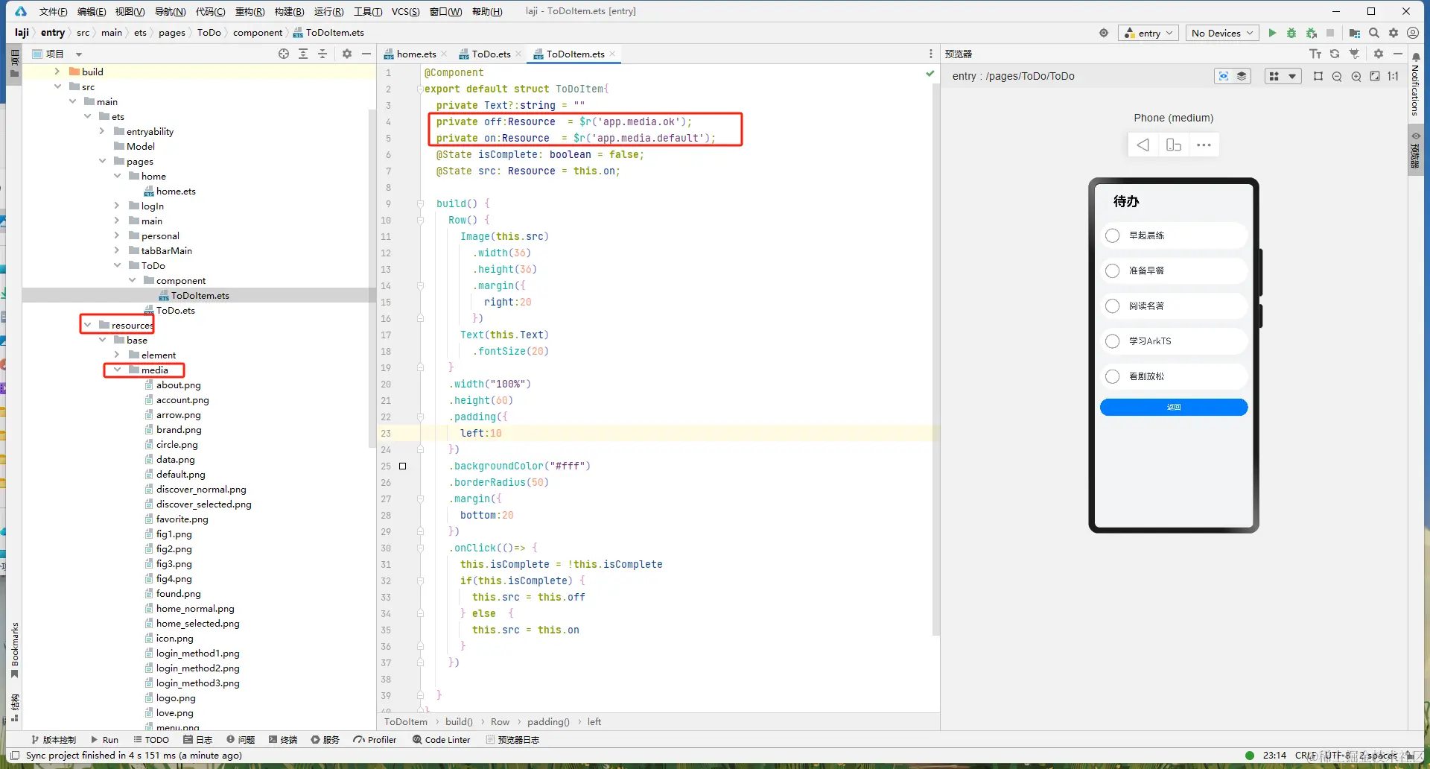Open the 文件(F) menu
Image resolution: width=1430 pixels, height=769 pixels.
[x=53, y=11]
